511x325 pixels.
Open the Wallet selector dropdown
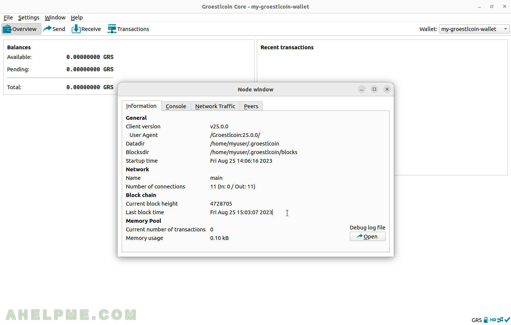point(474,29)
